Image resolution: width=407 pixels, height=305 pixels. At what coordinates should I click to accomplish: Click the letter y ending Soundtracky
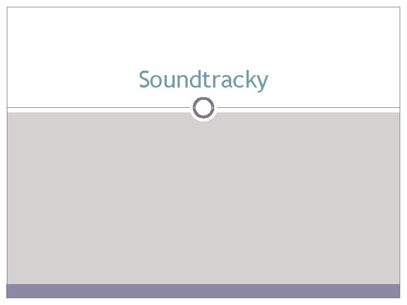point(262,83)
